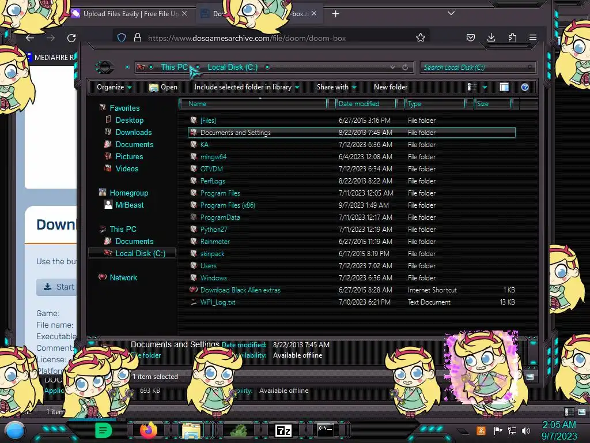Select Downloads in Favorites
This screenshot has height=443, width=590.
click(134, 132)
